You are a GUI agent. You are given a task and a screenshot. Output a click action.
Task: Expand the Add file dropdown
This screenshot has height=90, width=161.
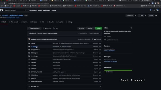pos(90,28)
